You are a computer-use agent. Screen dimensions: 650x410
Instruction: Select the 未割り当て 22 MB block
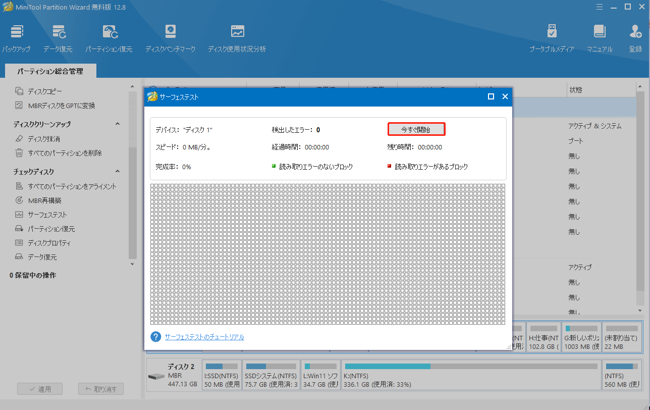[622, 337]
